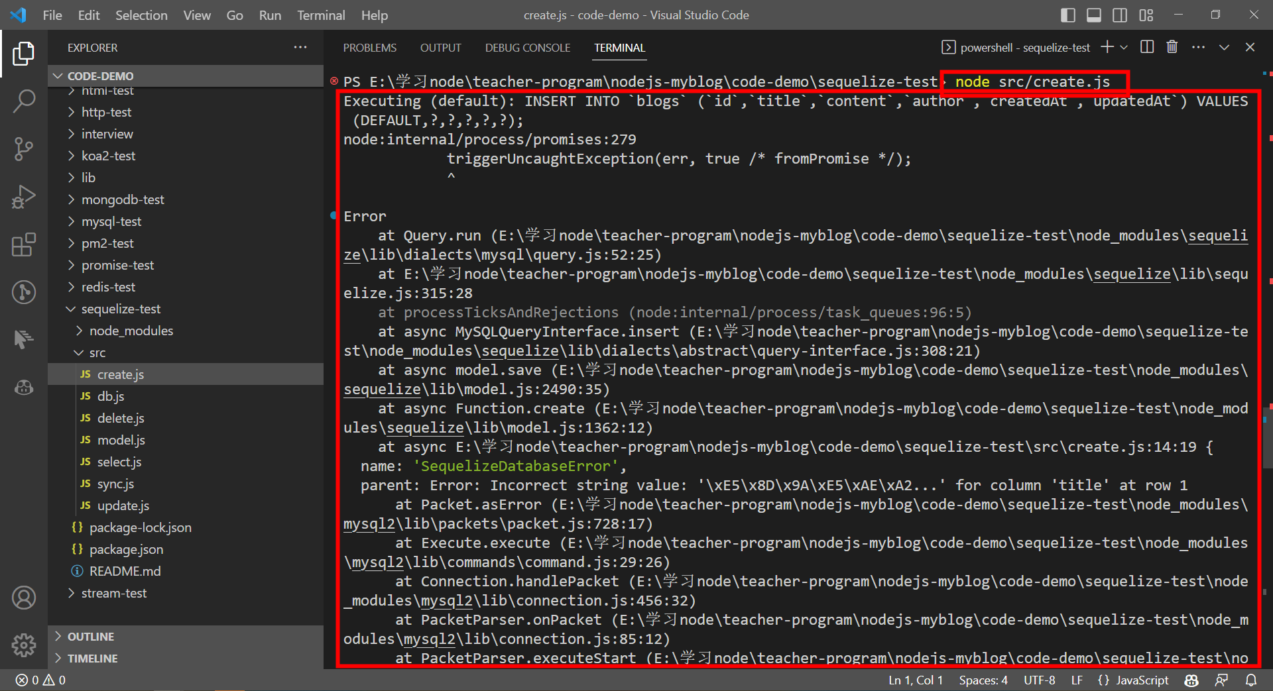Click the errors and warnings status indicator
This screenshot has height=691, width=1273.
pyautogui.click(x=40, y=680)
